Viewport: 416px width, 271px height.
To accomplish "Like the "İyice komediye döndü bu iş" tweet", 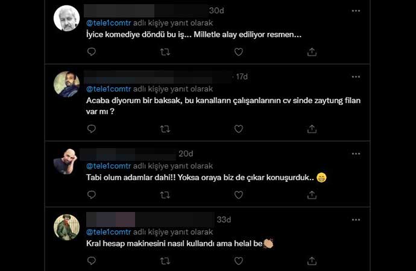I will click(239, 52).
